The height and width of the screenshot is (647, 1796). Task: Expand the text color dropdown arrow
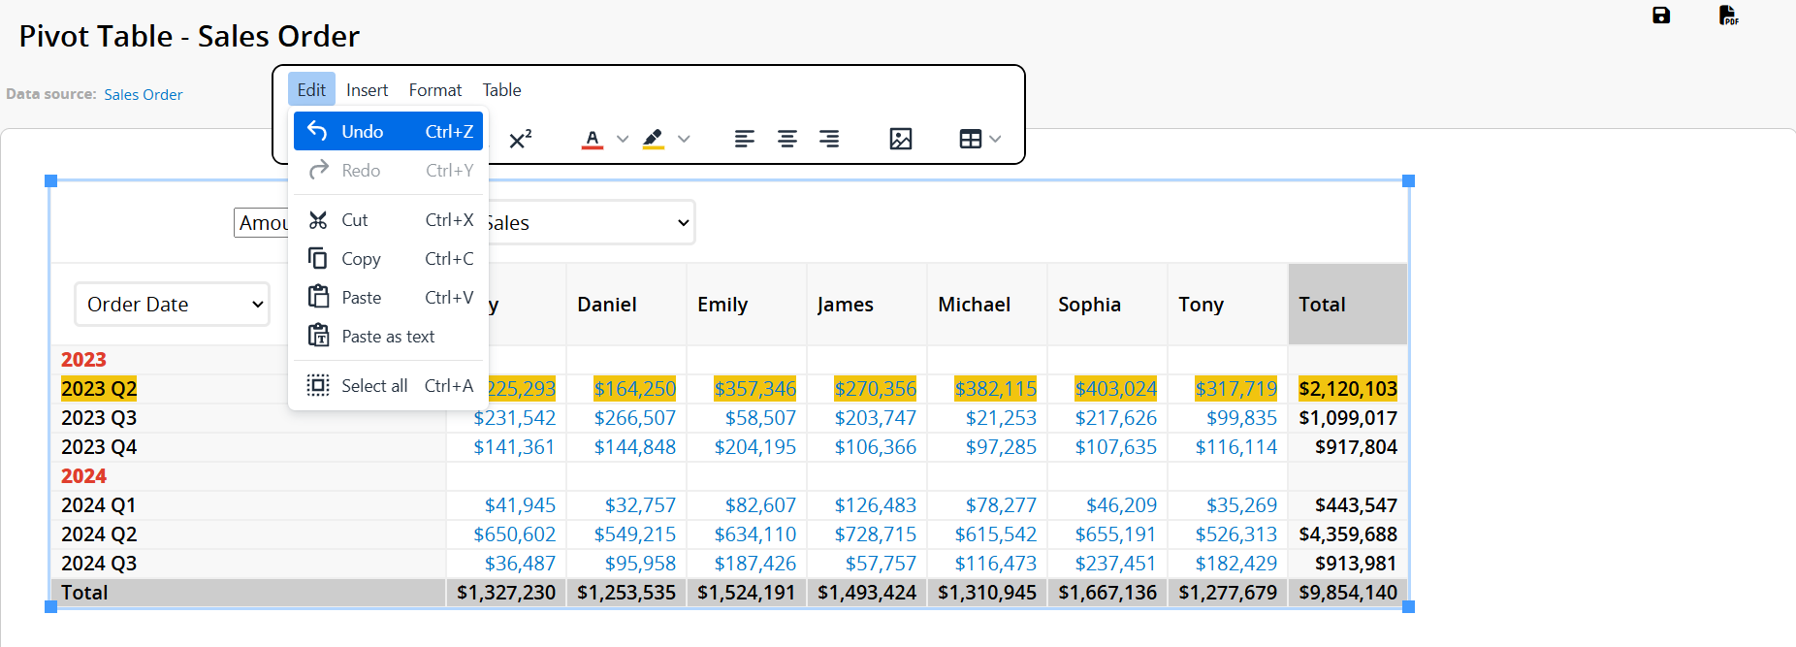pyautogui.click(x=623, y=139)
